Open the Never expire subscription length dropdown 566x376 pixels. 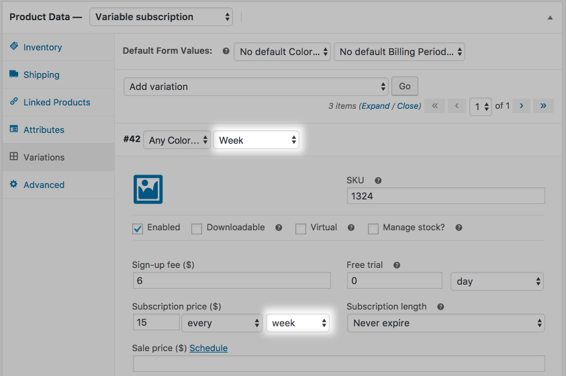click(446, 323)
